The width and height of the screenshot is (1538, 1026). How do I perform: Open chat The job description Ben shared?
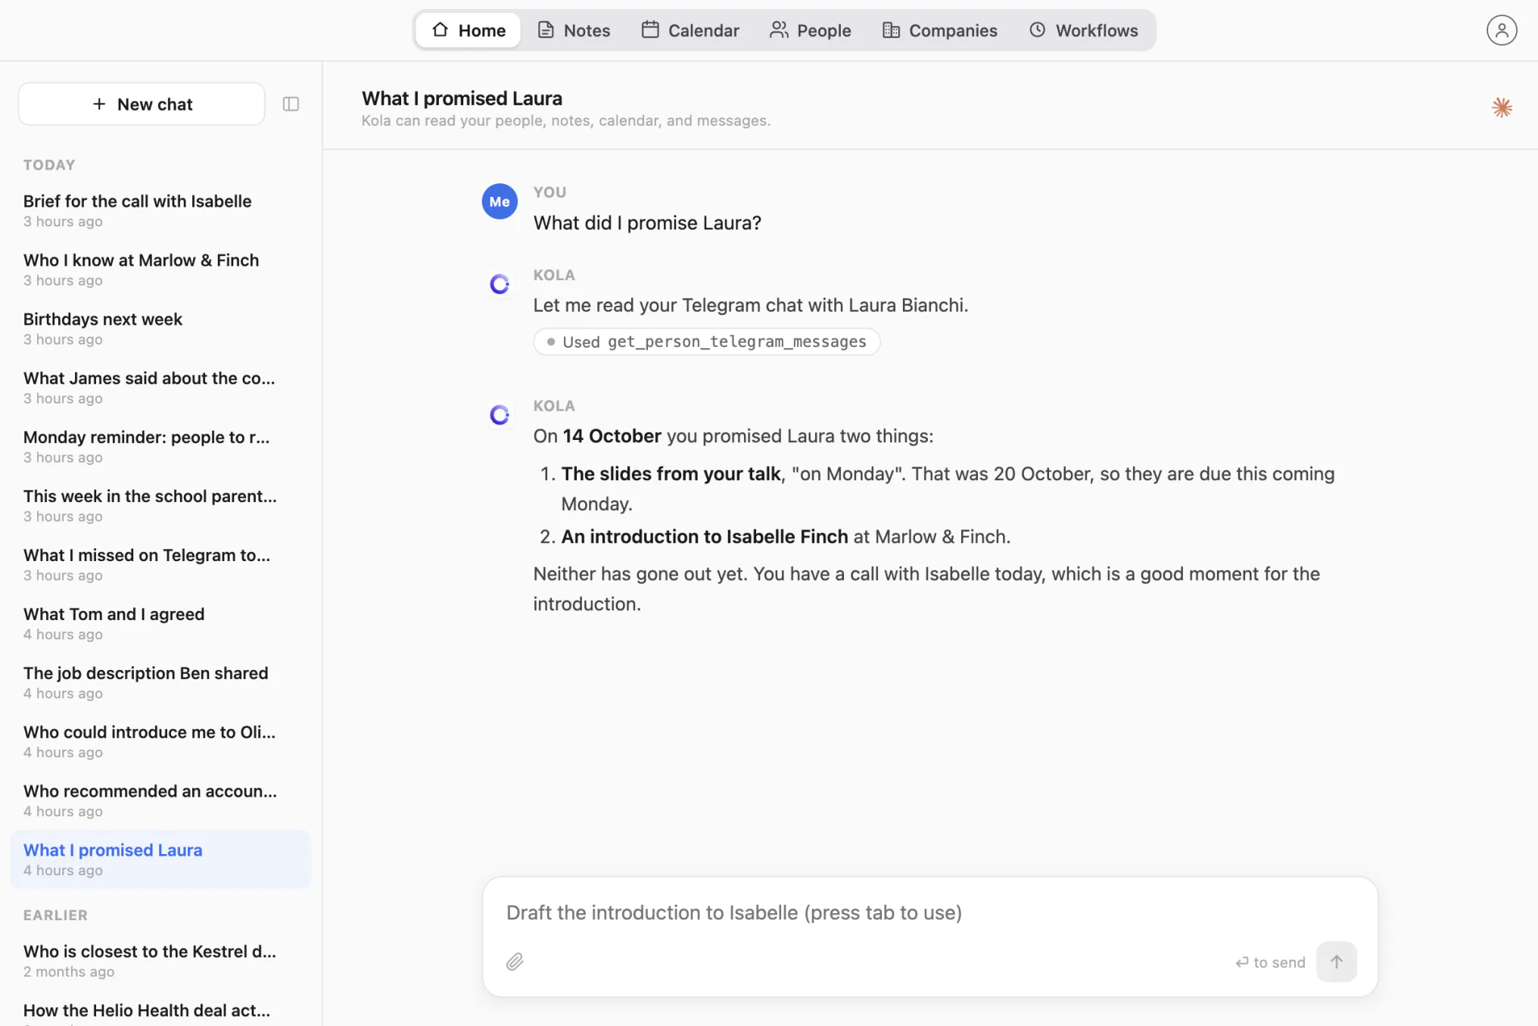pos(160,683)
